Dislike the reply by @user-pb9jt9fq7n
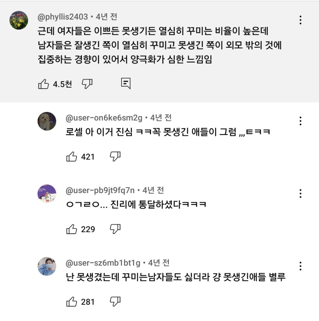Image resolution: width=319 pixels, height=321 pixels. (x=115, y=229)
